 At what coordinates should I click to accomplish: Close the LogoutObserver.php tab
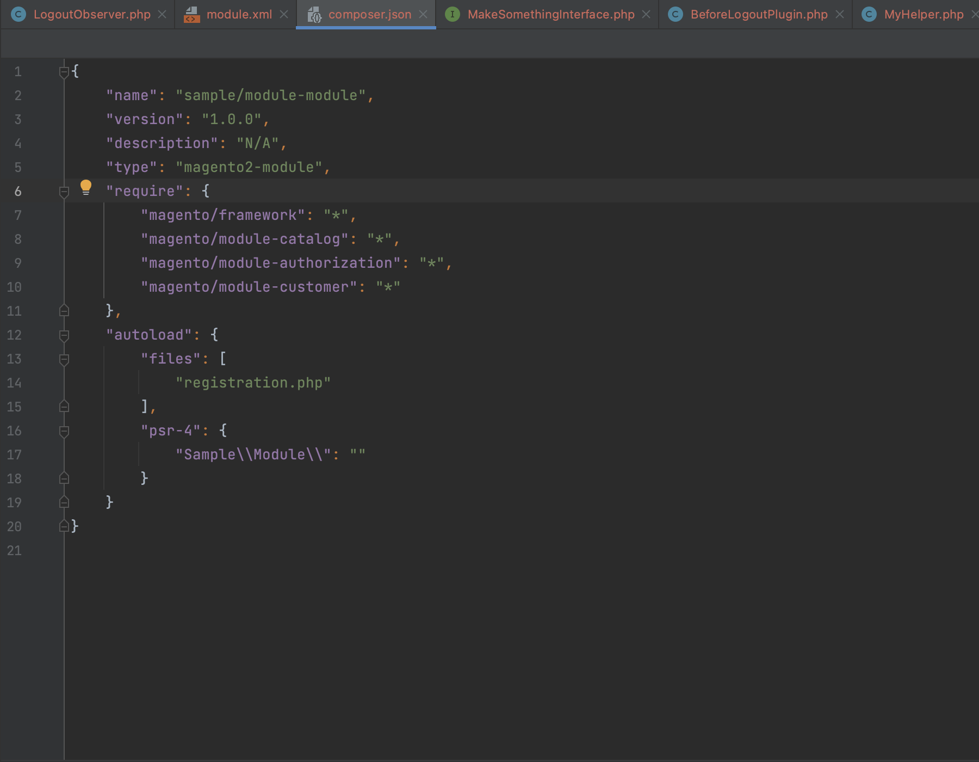coord(162,14)
